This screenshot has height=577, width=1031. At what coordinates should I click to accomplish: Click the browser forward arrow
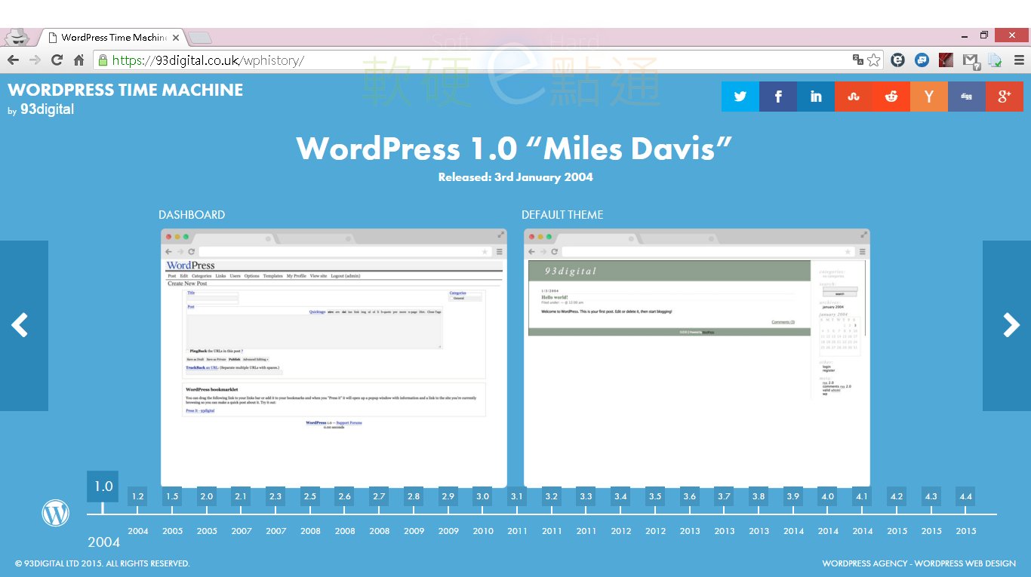35,60
